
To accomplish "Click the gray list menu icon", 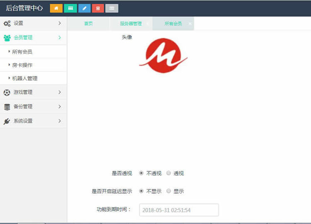I will (112, 8).
